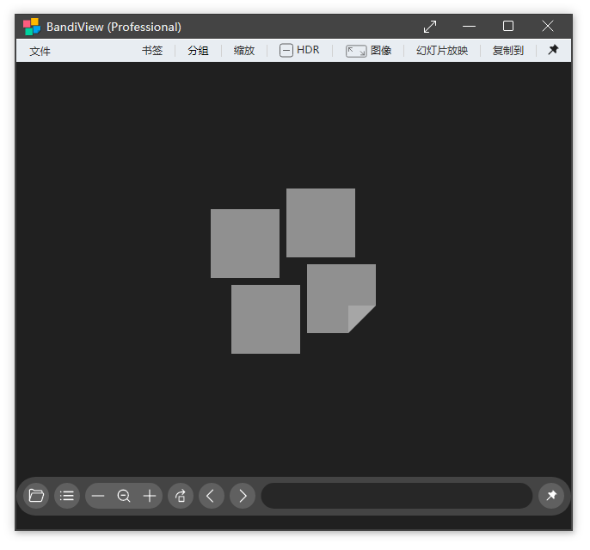Open the 书签 menu
Viewport: 590px width, 550px height.
pos(152,51)
